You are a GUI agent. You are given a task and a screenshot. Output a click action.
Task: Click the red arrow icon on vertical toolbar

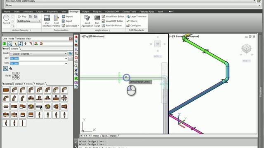click(x=76, y=37)
